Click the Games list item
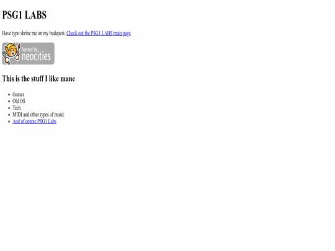Image resolution: width=335 pixels, height=251 pixels. [x=19, y=94]
